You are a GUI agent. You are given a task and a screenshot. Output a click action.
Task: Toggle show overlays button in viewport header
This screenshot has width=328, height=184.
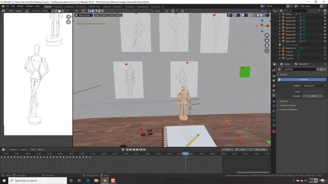point(242,15)
